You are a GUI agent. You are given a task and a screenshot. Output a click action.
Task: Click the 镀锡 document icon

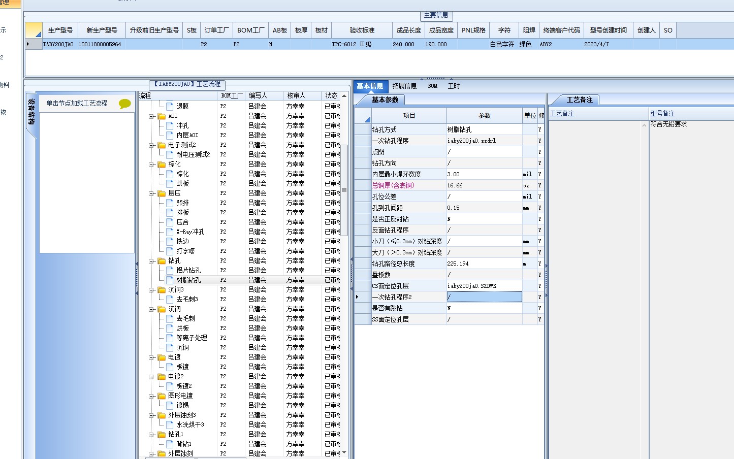tap(170, 405)
